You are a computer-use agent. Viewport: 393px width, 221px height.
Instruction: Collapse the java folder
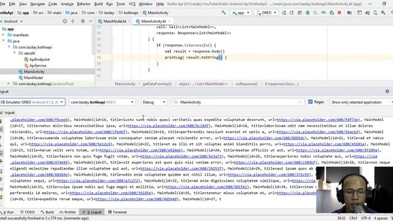tap(3, 41)
